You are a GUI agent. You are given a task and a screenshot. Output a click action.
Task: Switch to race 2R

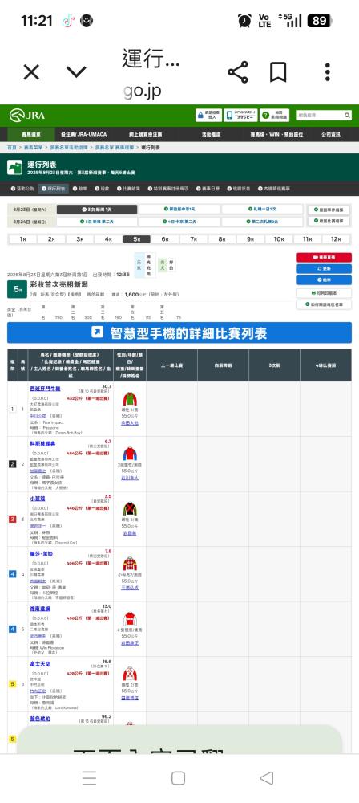coord(51,239)
